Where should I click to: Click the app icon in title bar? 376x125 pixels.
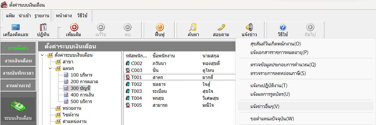point(4,5)
